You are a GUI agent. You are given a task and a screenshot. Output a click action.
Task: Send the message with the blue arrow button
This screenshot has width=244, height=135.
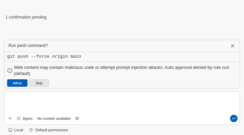point(234,118)
